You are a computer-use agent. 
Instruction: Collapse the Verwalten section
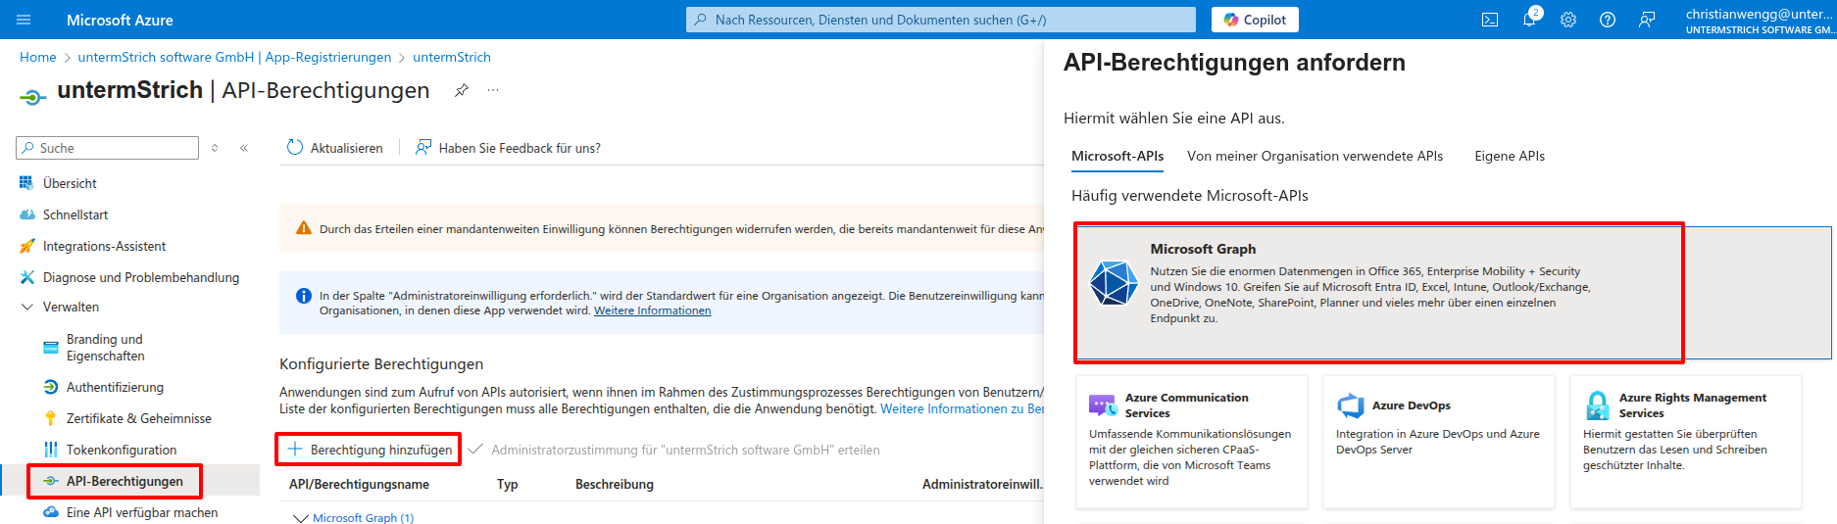point(27,307)
